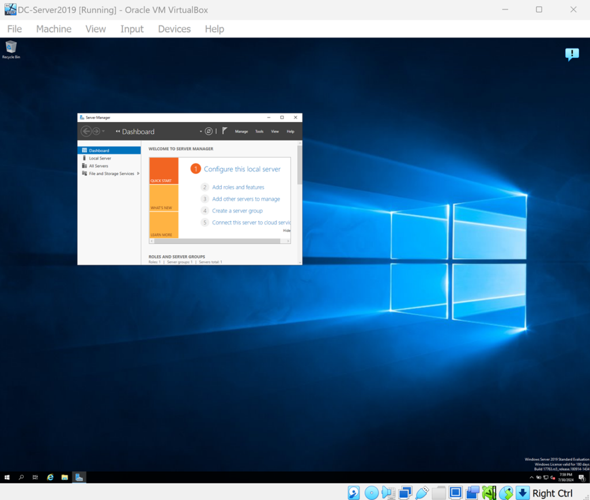Click the VirtualBox USB devices status icon

pyautogui.click(x=422, y=493)
